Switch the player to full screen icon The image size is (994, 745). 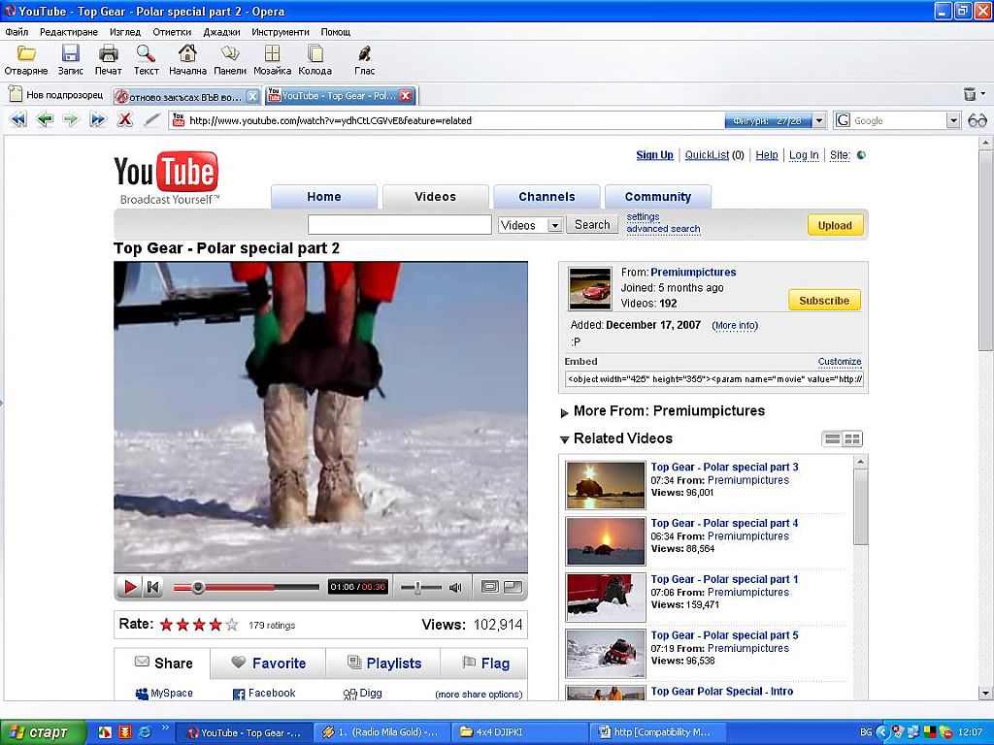coord(513,587)
